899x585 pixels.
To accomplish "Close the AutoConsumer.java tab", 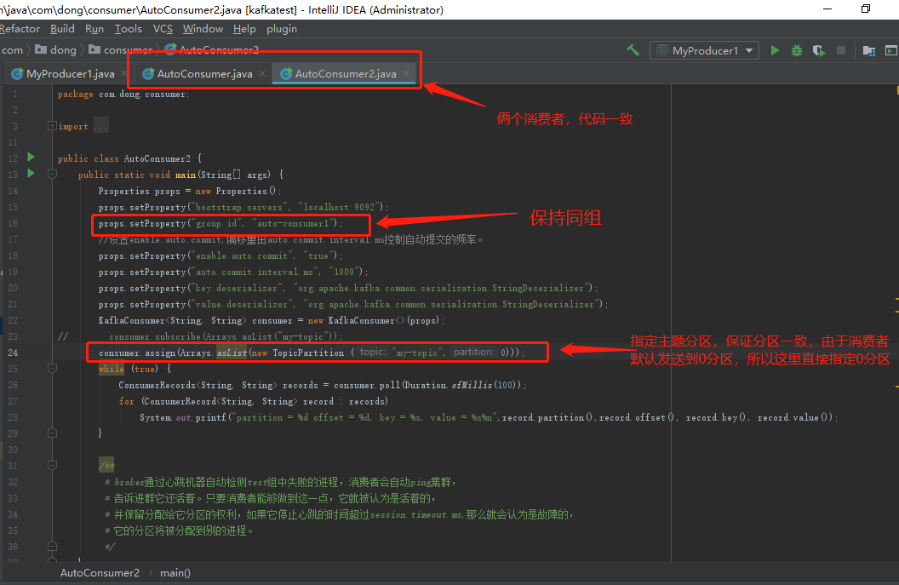I will tap(262, 73).
